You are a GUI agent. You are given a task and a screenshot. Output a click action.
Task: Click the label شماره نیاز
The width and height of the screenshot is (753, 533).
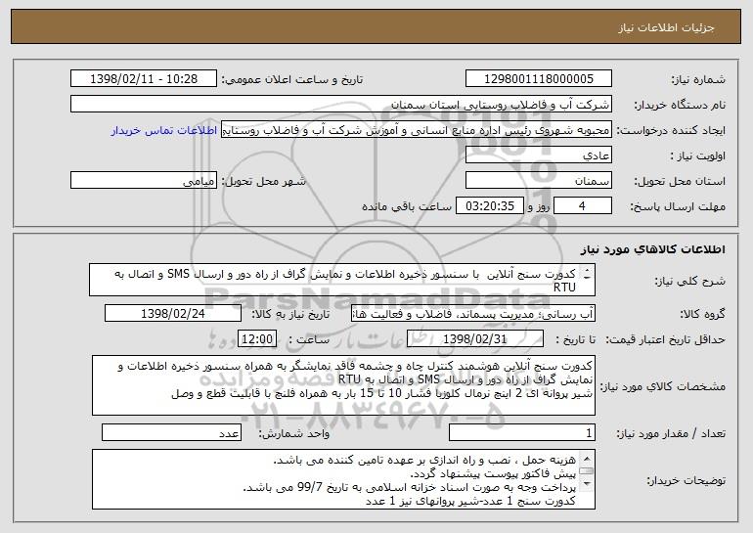click(698, 79)
